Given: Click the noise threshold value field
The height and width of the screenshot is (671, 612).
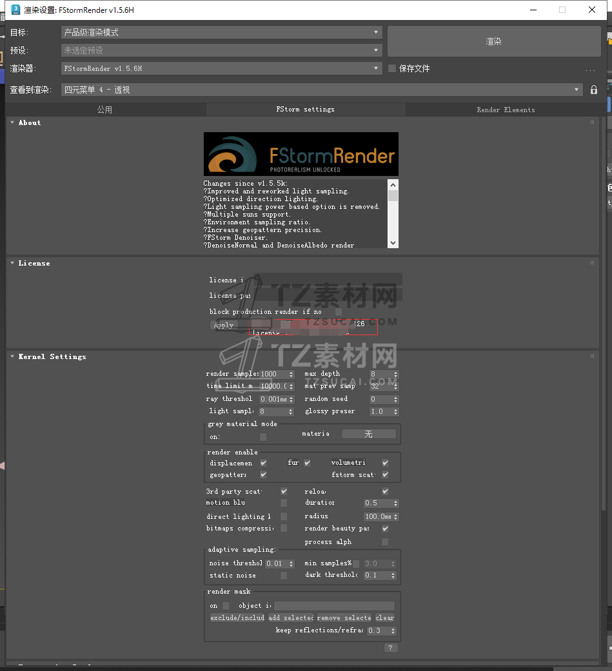Looking at the screenshot, I should [277, 563].
